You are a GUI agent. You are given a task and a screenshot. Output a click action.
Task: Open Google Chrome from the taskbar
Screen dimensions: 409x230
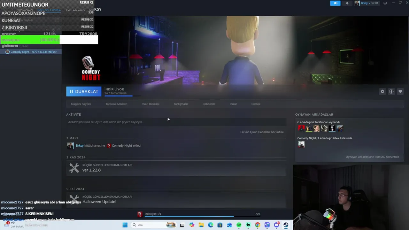pyautogui.click(x=258, y=225)
